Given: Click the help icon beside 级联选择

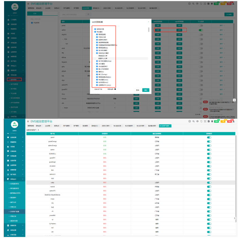Looking at the screenshot, I should pos(115,89).
